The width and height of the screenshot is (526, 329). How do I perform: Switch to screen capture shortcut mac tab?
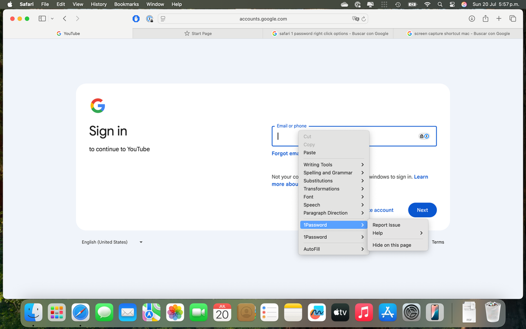click(458, 34)
